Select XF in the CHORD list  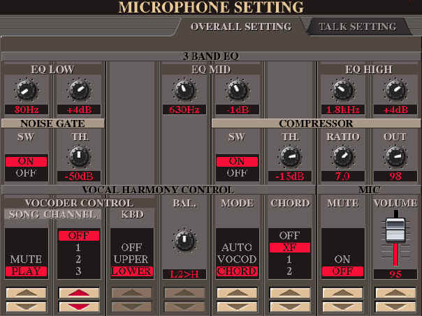(x=290, y=248)
